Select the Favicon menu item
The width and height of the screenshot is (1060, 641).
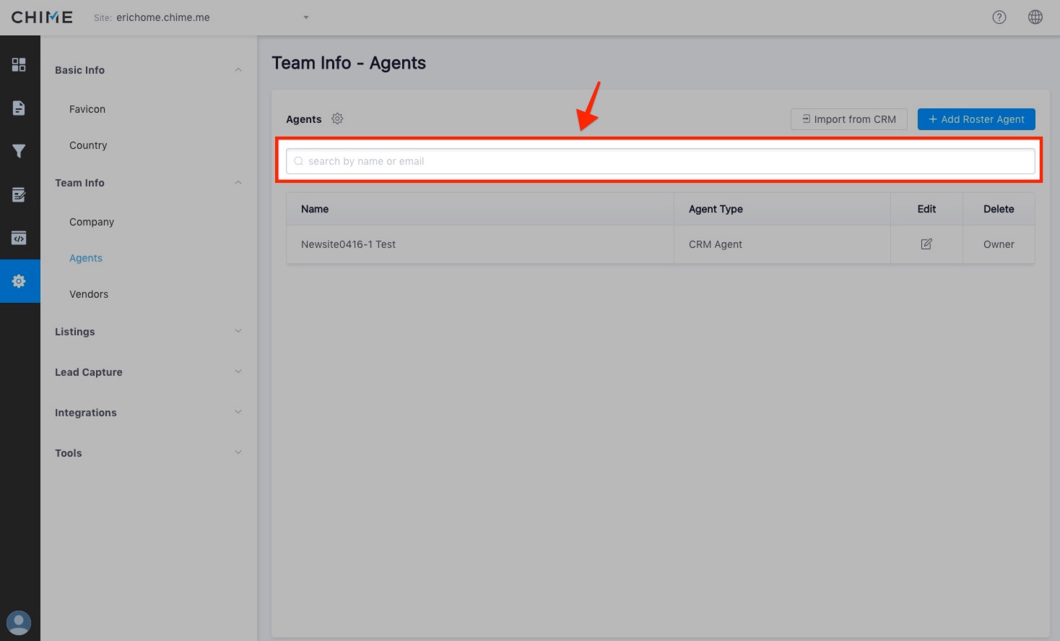point(87,109)
